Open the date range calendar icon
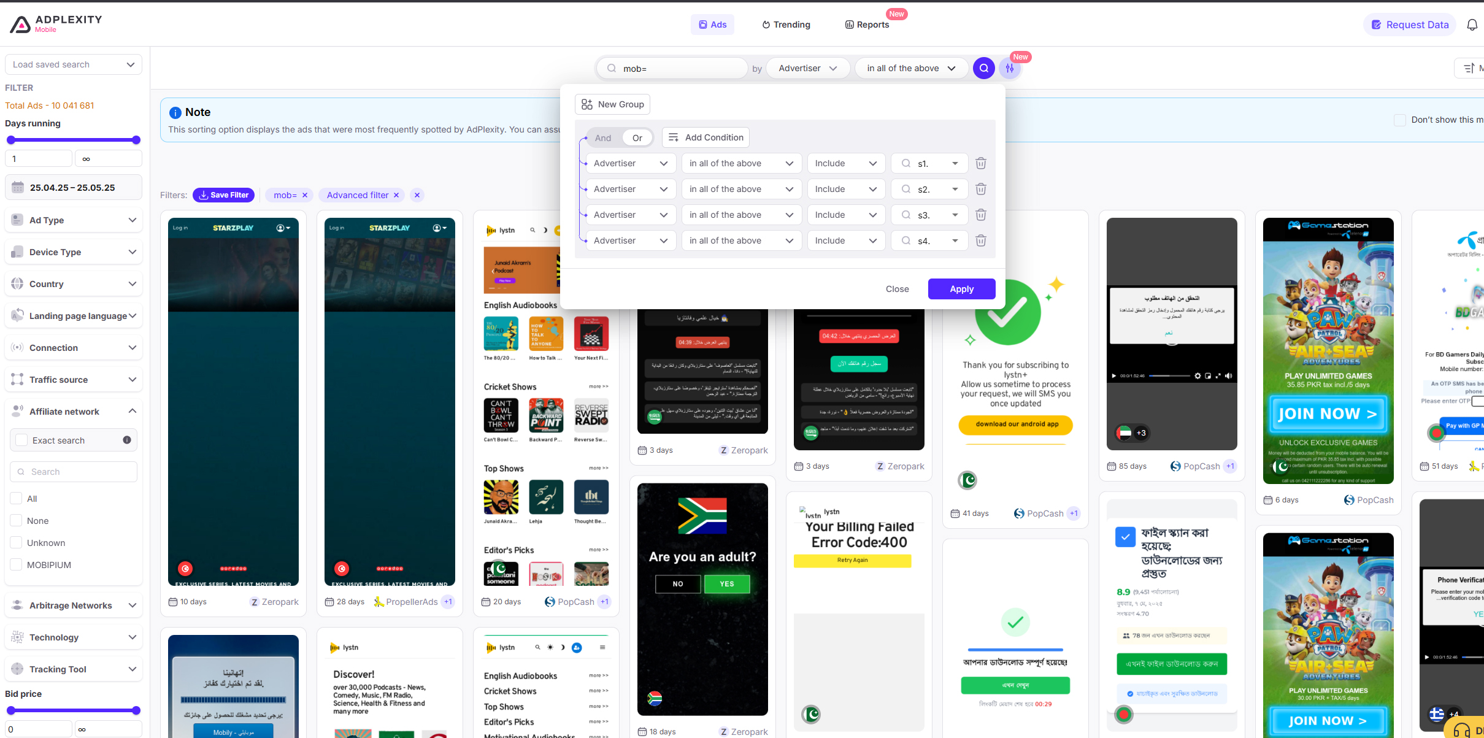Screen dimensions: 1484x738 [18, 187]
